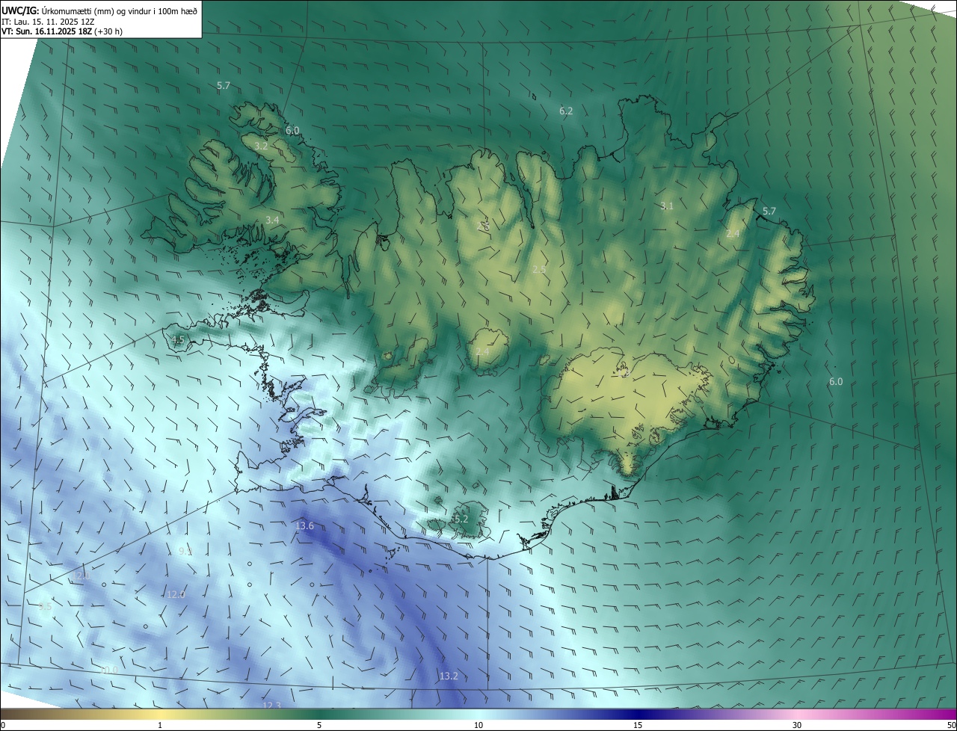Select the 2.9 value label in the central highlands
The height and width of the screenshot is (731, 957).
[x=539, y=269]
